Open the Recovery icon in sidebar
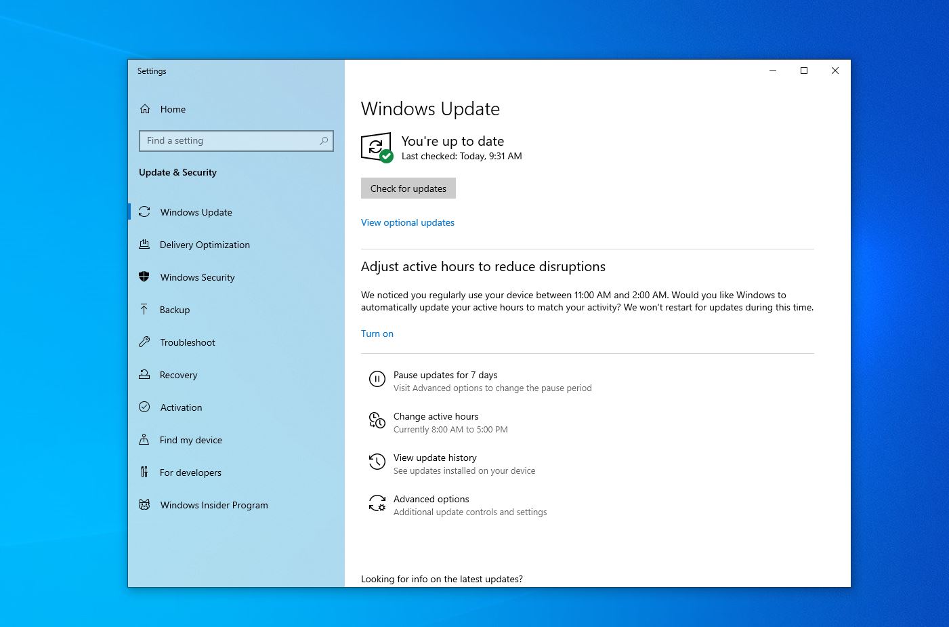949x627 pixels. 144,374
